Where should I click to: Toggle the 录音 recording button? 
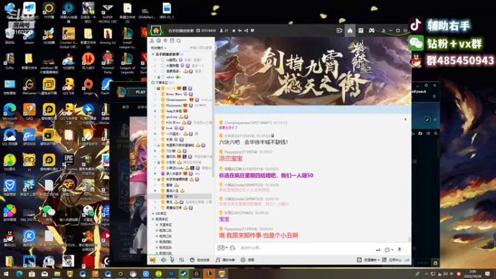tap(247, 260)
